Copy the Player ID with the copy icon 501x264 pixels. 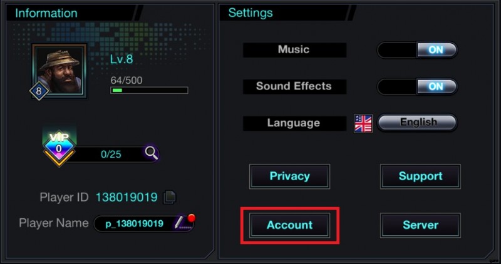(169, 197)
